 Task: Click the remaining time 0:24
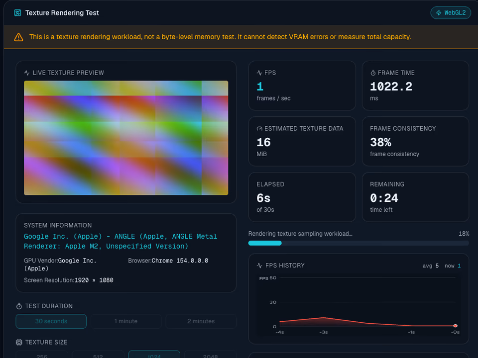(384, 198)
